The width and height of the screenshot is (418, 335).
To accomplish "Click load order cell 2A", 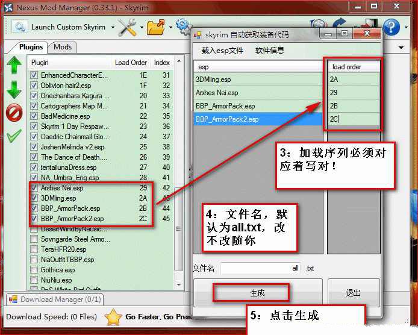I will (x=354, y=80).
